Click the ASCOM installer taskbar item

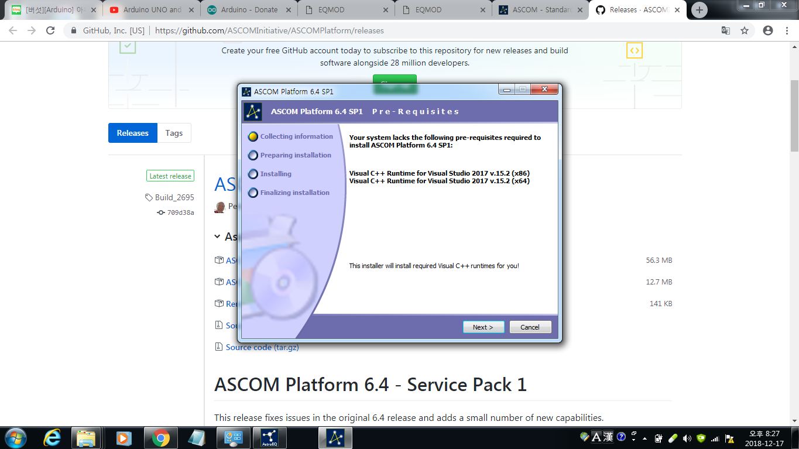pos(335,438)
